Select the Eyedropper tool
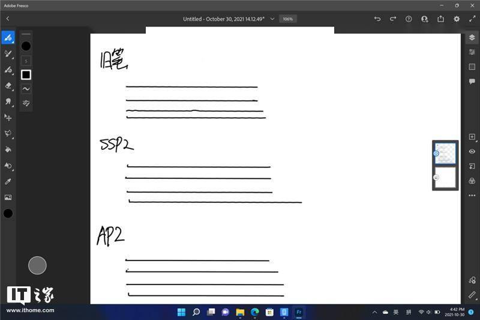Viewport: 480px width, 320px height. click(x=8, y=181)
